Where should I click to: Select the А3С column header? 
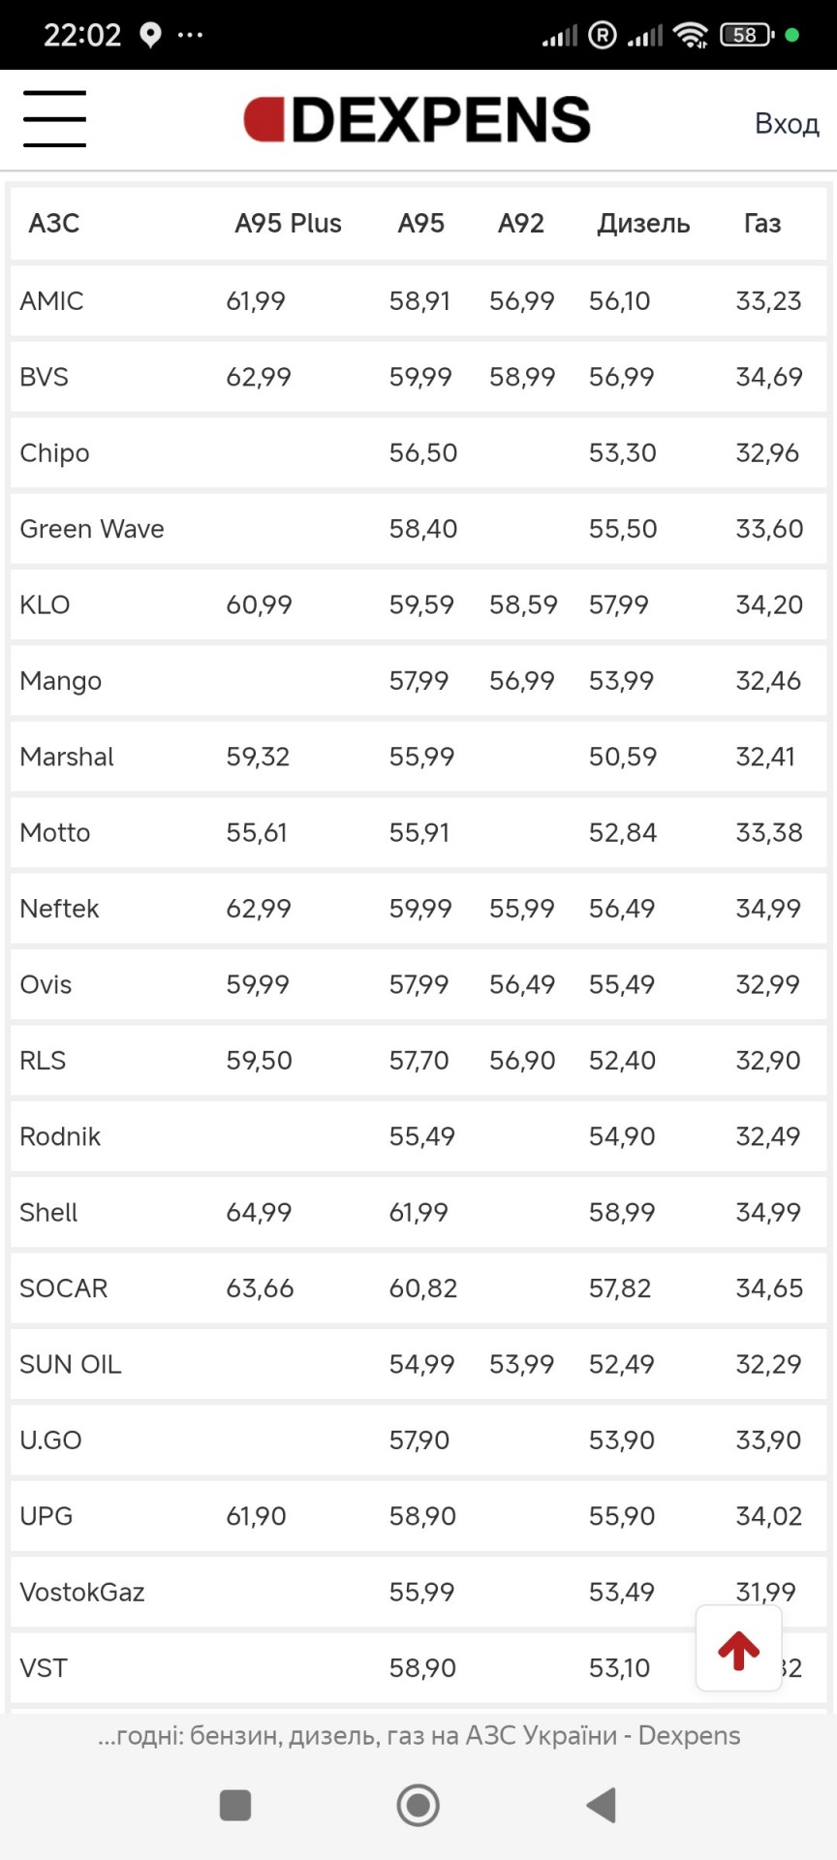coord(54,224)
